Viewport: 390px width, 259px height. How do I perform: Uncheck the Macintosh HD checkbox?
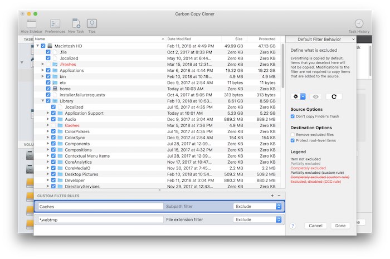43,46
